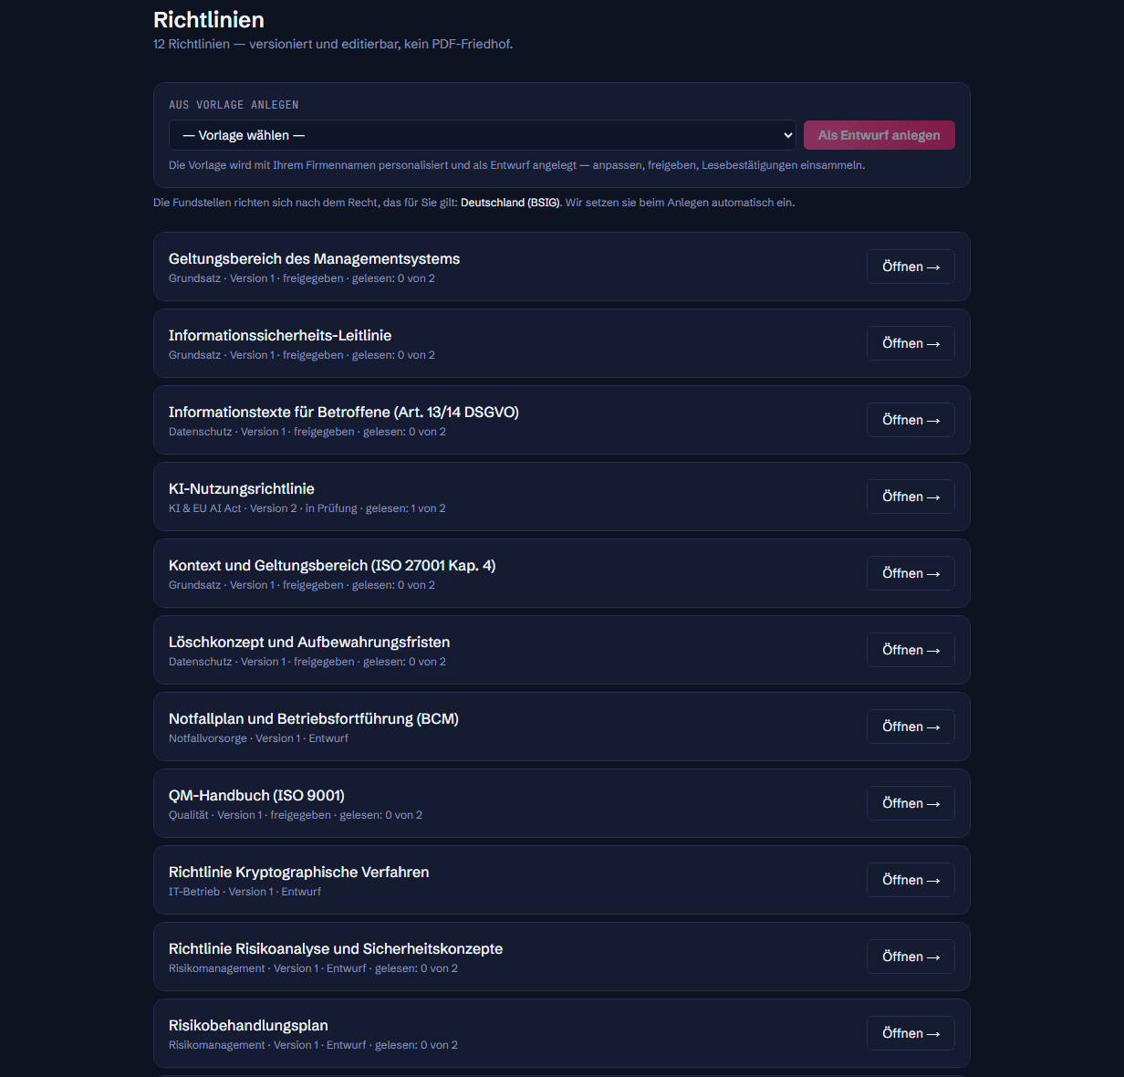Click the Als Entwurf anlegen button
This screenshot has width=1124, height=1077.
[879, 135]
